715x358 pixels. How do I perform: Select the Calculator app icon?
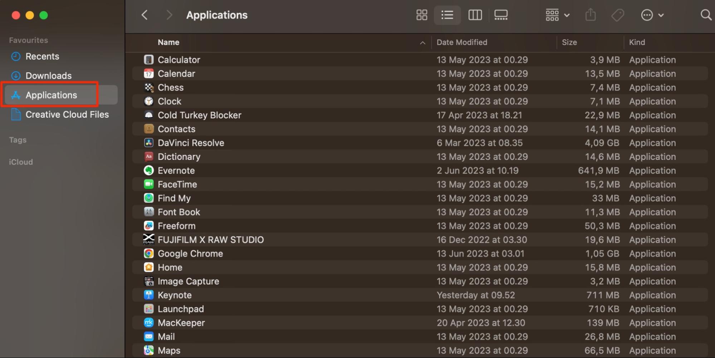[x=149, y=60]
